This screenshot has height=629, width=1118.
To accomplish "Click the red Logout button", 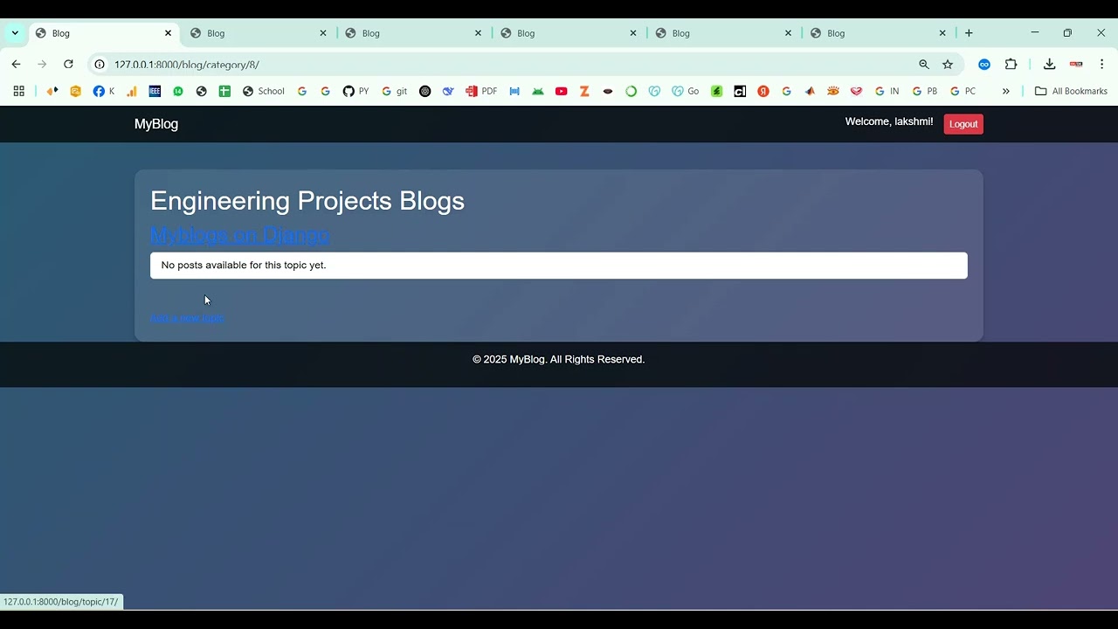I will [963, 124].
